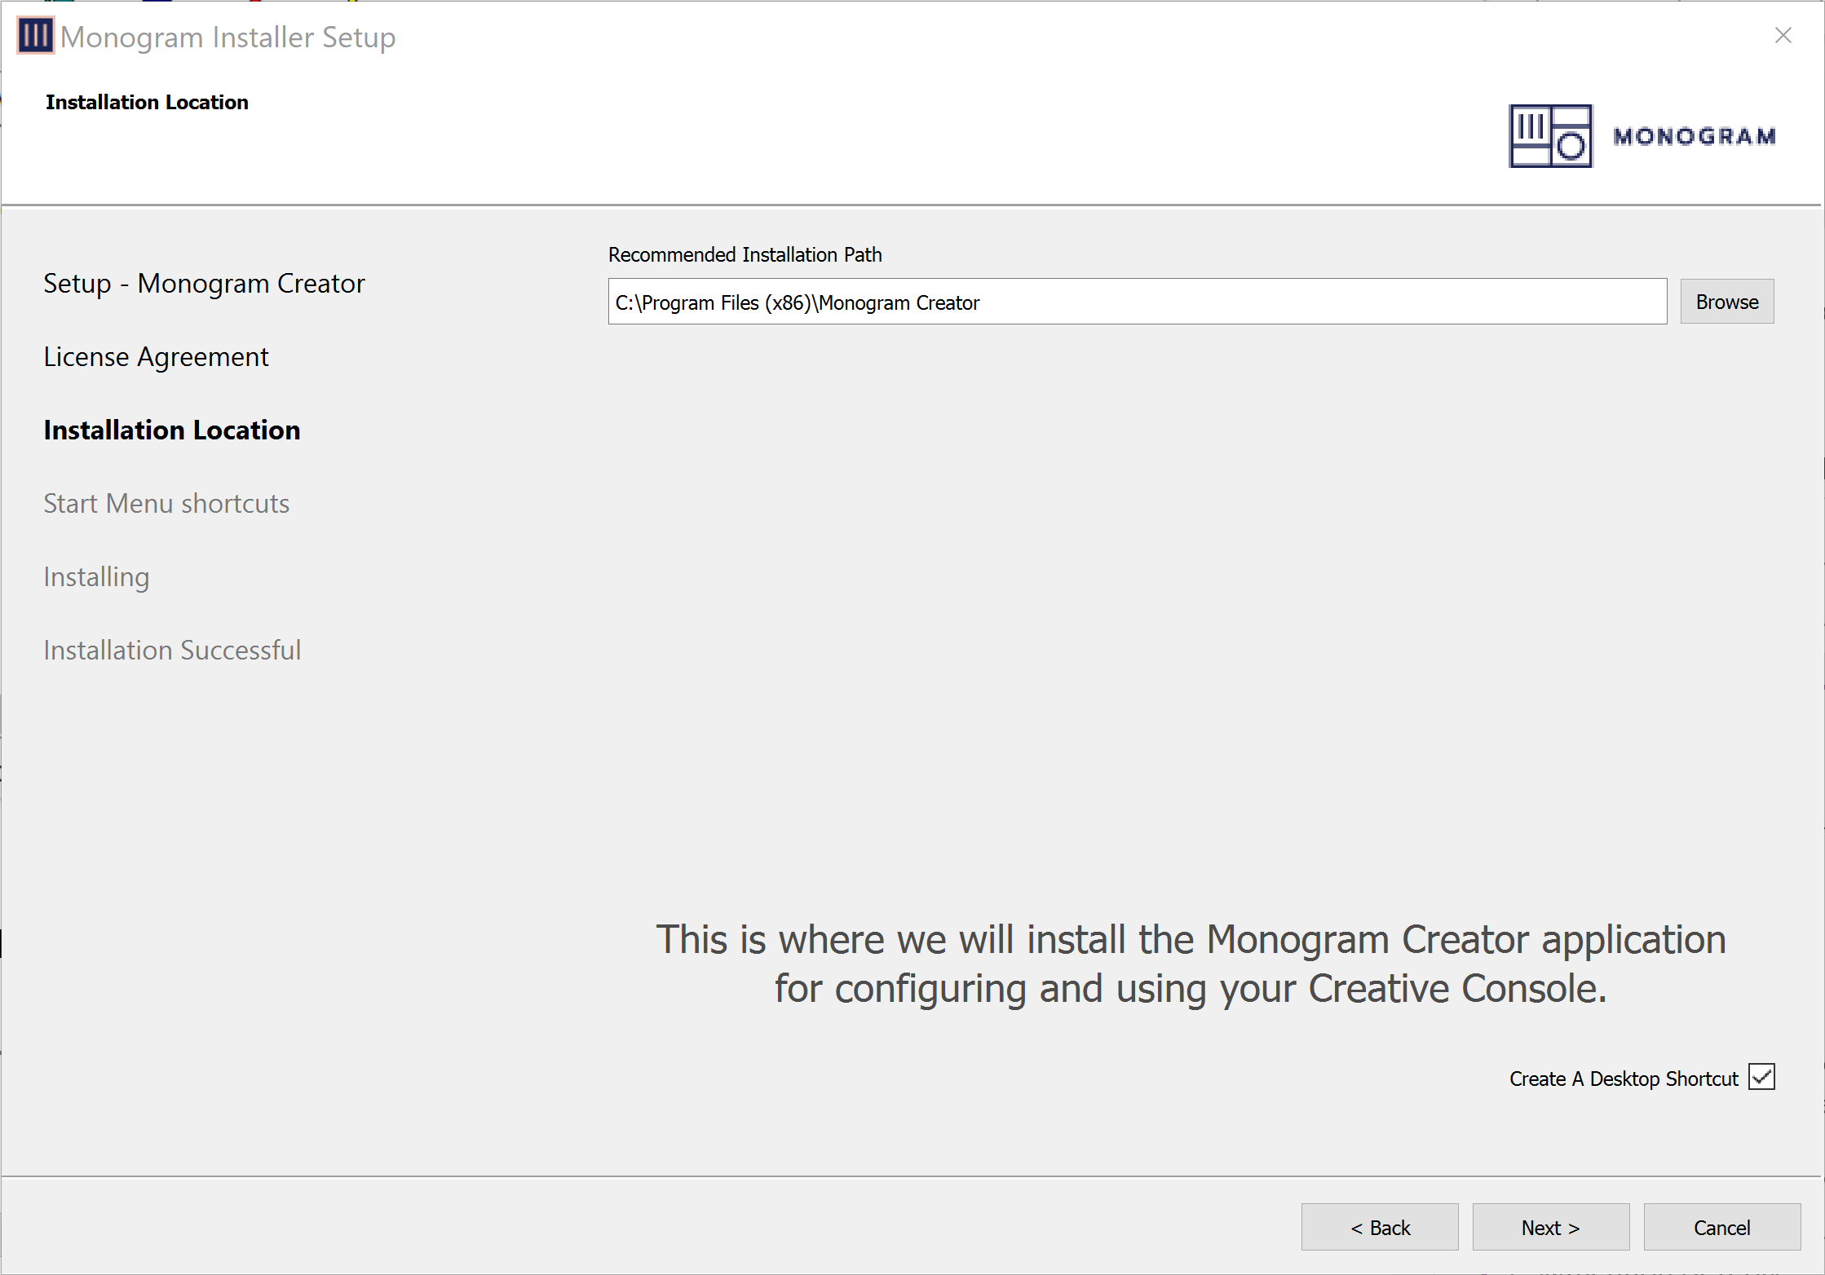Click the Recommended Installation Path label
Viewport: 1825px width, 1275px height.
745,254
